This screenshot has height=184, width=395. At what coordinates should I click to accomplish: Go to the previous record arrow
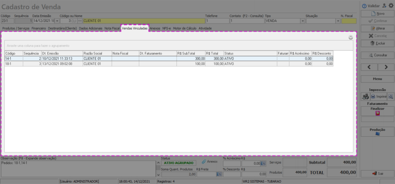click(x=369, y=67)
